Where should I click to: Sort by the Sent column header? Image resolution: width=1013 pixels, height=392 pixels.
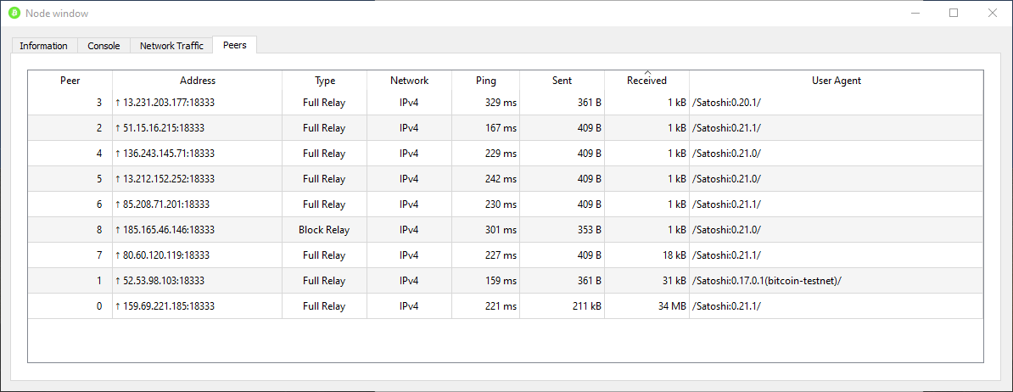pos(562,81)
